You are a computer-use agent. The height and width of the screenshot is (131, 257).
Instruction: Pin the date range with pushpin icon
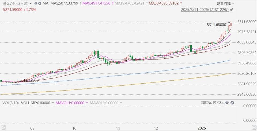click(x=231, y=10)
